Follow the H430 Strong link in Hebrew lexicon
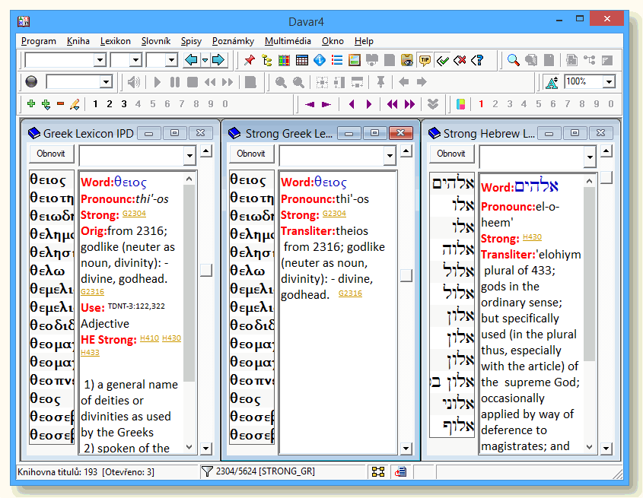The image size is (643, 498). [532, 237]
